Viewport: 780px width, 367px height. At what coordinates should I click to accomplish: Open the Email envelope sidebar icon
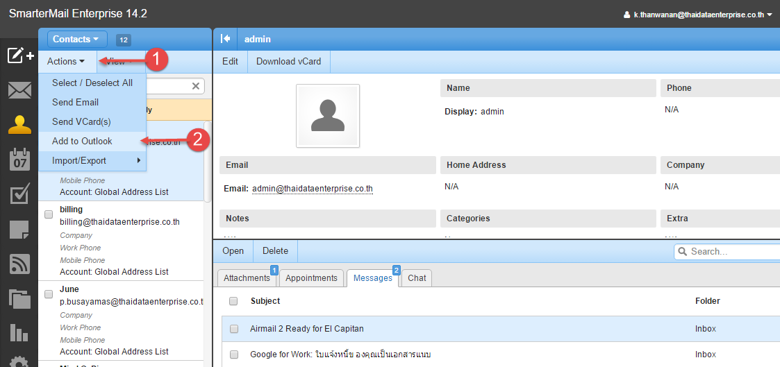pyautogui.click(x=20, y=91)
